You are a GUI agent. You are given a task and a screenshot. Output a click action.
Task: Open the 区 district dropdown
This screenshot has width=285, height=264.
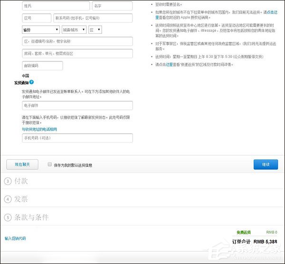[95, 29]
